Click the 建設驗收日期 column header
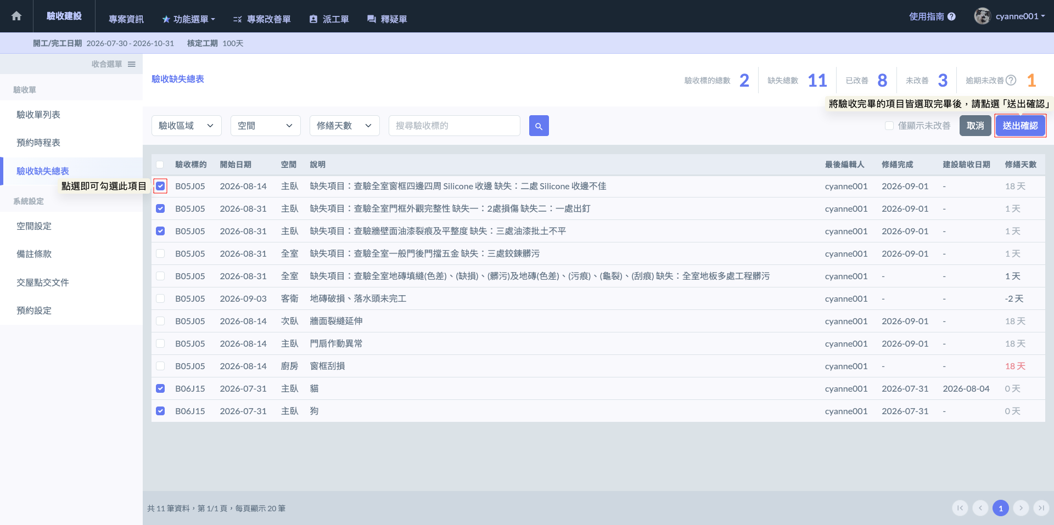Viewport: 1054px width, 525px height. 967,165
